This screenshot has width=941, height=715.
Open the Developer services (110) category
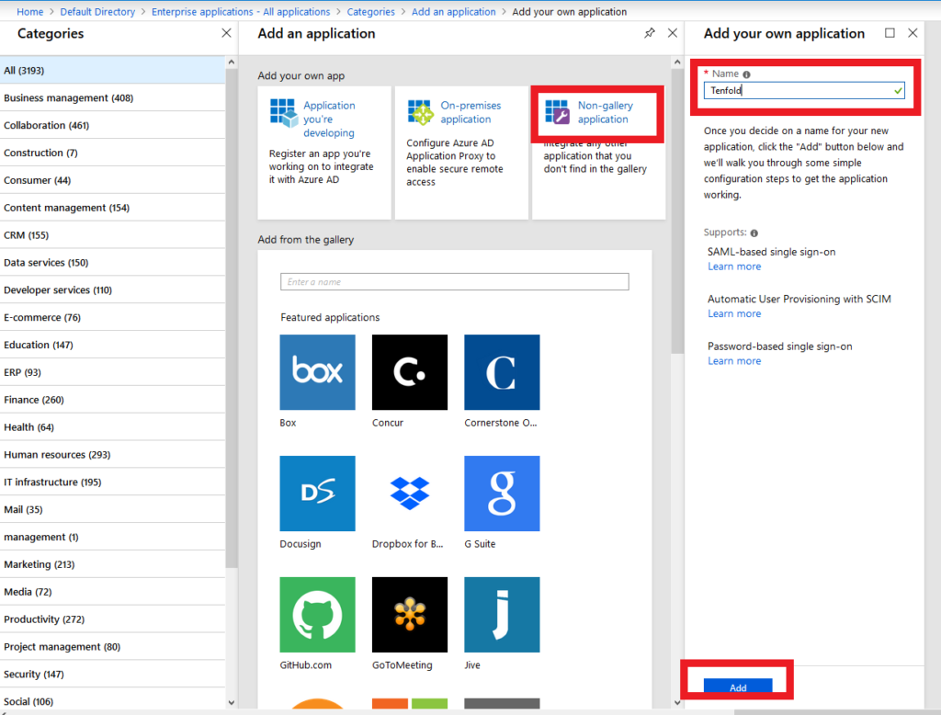click(112, 290)
